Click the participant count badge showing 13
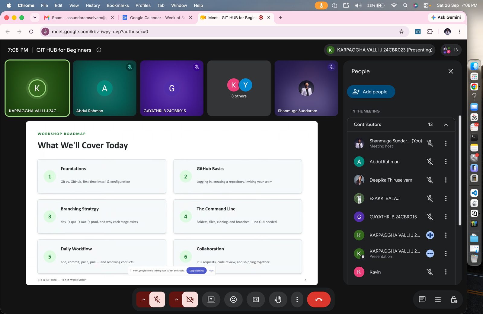This screenshot has height=314, width=483. point(451,50)
